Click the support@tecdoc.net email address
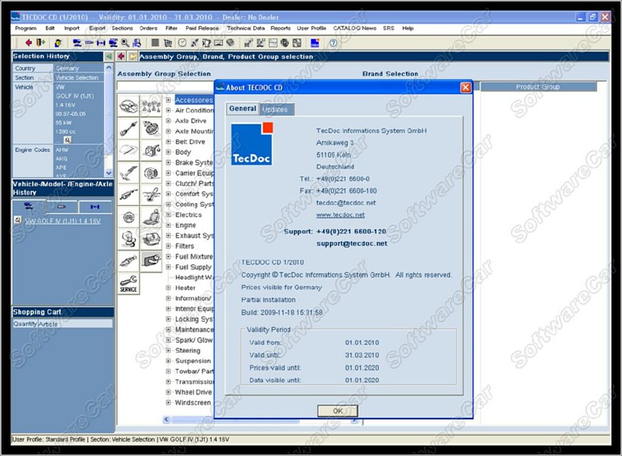This screenshot has height=456, width=622. point(352,244)
